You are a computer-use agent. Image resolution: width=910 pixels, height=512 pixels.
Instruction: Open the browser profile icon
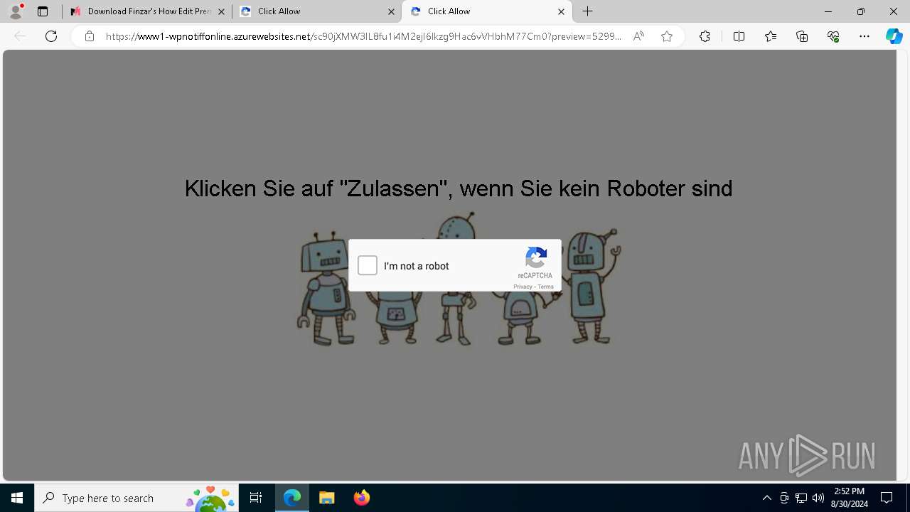point(16,11)
